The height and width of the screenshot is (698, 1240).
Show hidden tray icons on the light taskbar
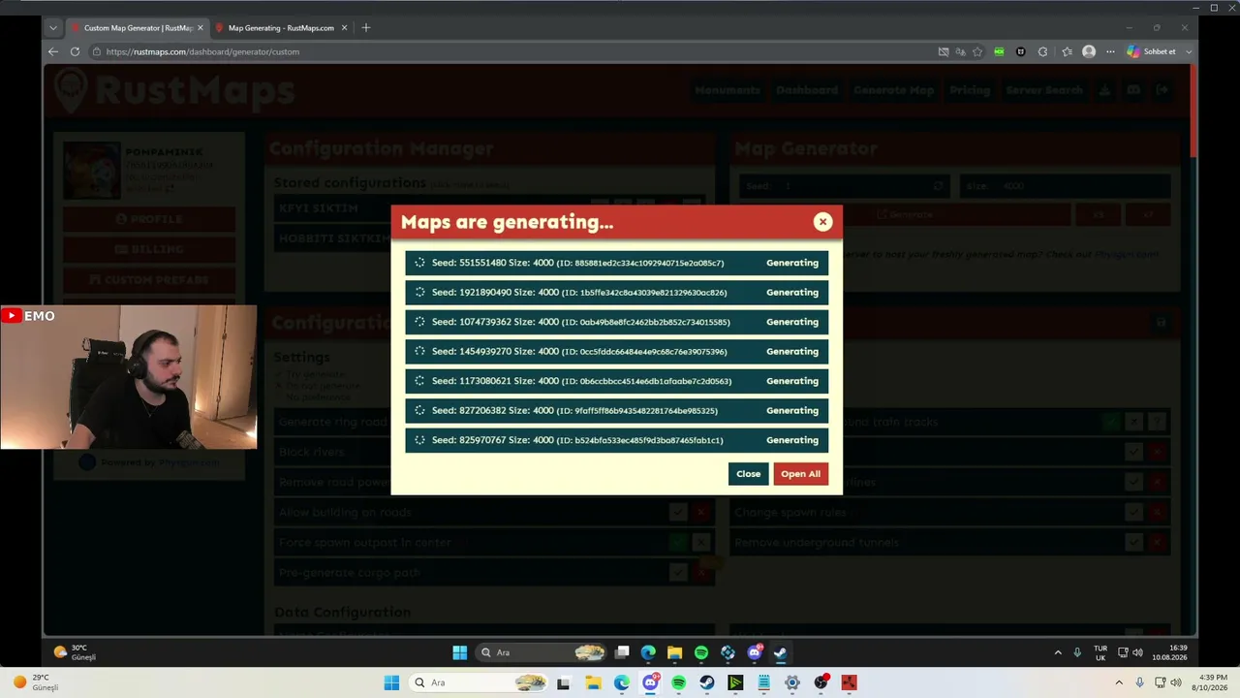click(1119, 682)
